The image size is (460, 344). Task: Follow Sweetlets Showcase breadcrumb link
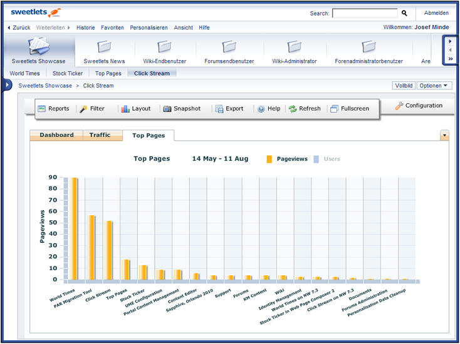(x=45, y=86)
